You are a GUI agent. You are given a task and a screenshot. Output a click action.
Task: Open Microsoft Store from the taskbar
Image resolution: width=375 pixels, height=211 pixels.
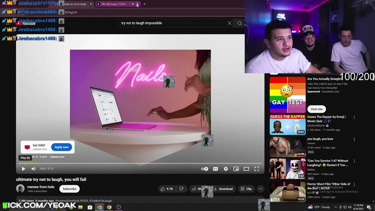(x=90, y=207)
